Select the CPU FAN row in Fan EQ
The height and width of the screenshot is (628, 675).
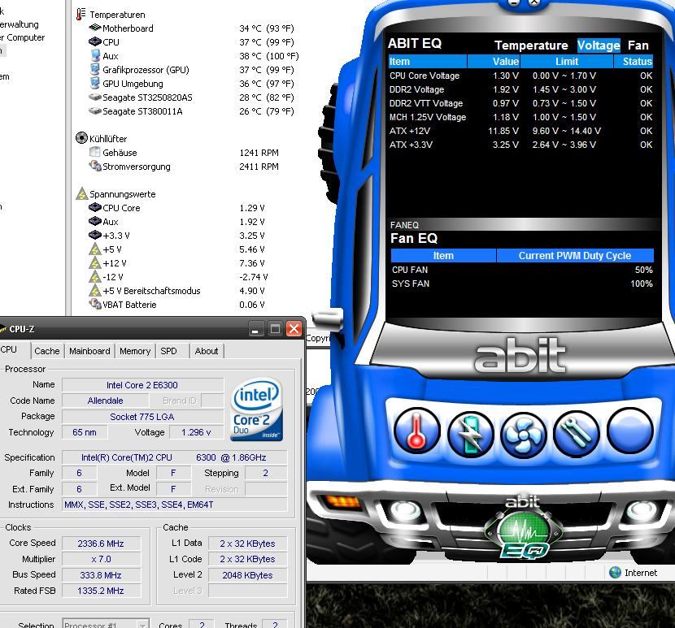522,270
